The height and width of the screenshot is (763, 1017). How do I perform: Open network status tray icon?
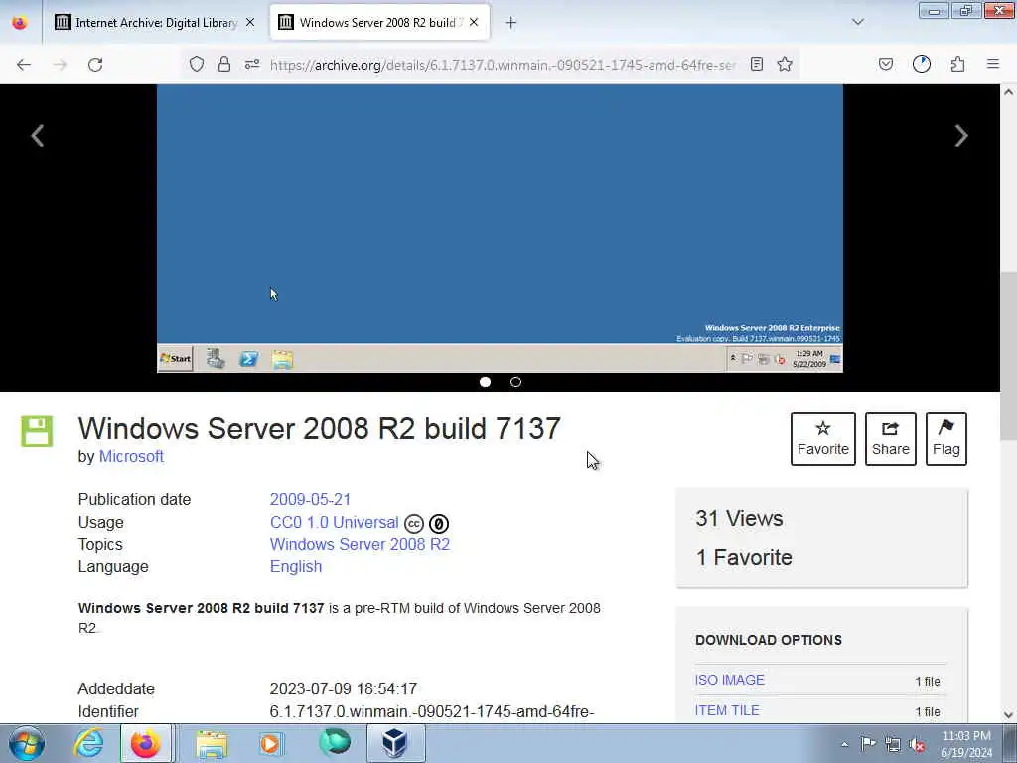tap(893, 744)
